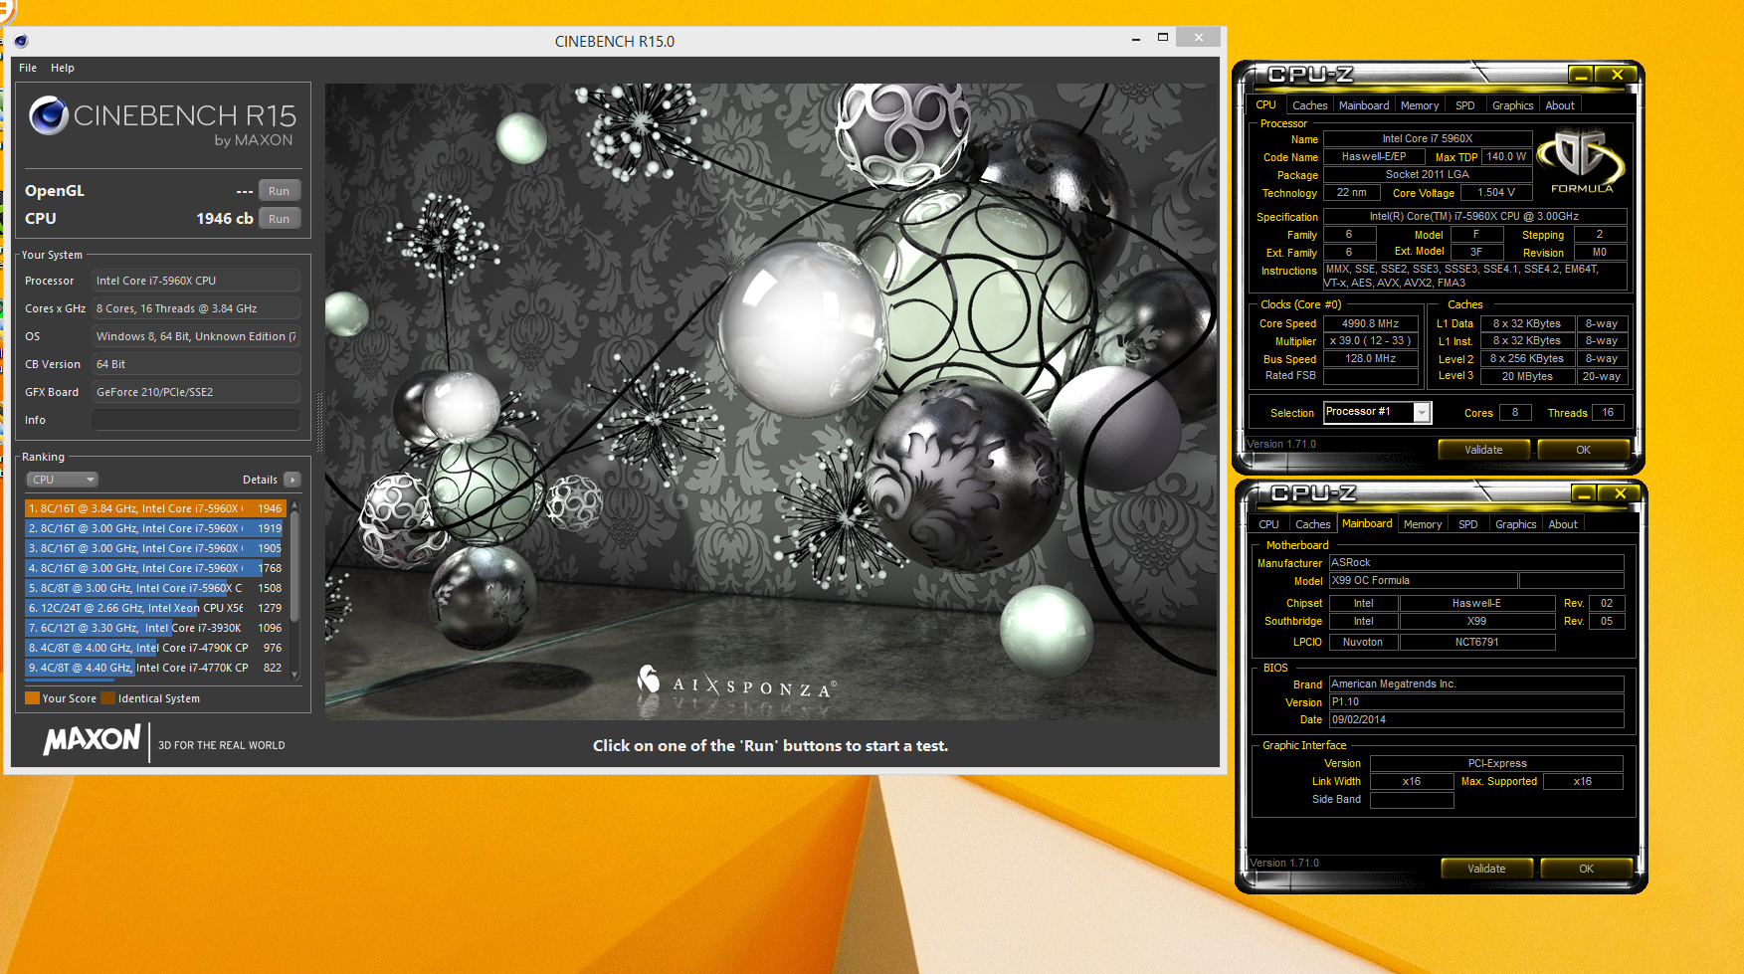
Task: Click the OC Formula logo in CPU-Z
Action: [1581, 159]
